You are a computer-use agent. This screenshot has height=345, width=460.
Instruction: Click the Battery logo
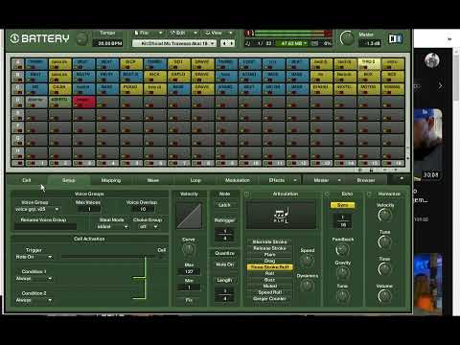tap(39, 38)
